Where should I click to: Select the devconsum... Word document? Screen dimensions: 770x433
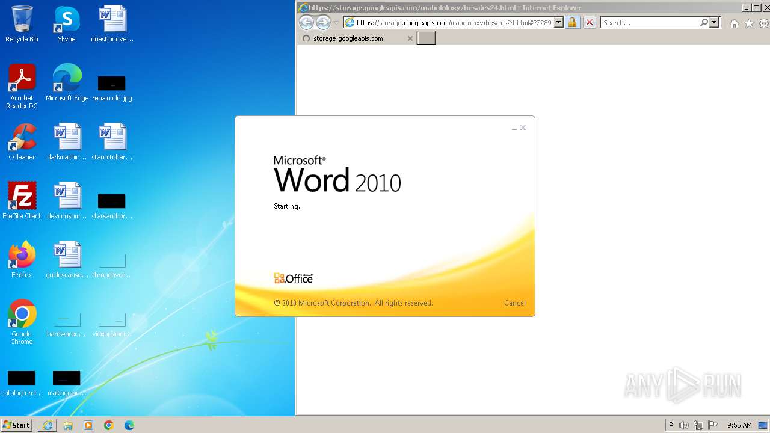tap(67, 201)
